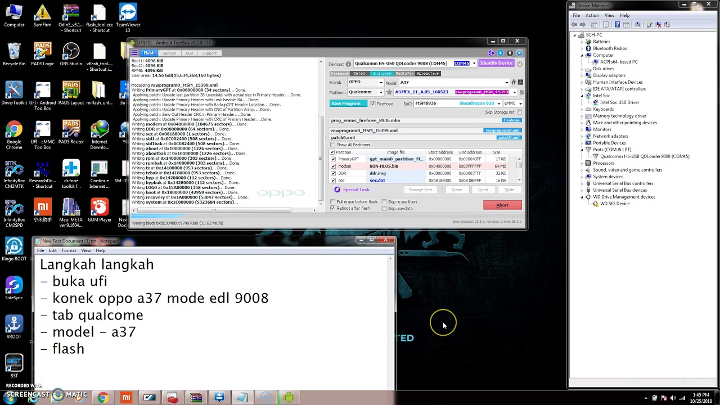This screenshot has height=405, width=720.
Task: Uncheck the modem partition checkbox
Action: click(x=332, y=166)
